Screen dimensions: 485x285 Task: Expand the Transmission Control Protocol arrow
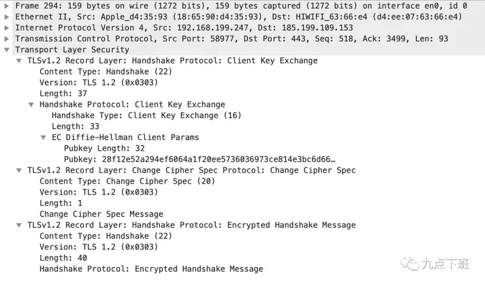click(x=7, y=38)
